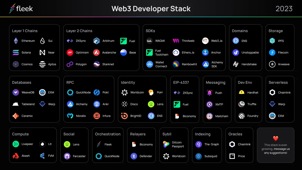
Task: Click the purple WeaveDB icon
Action: point(16,92)
